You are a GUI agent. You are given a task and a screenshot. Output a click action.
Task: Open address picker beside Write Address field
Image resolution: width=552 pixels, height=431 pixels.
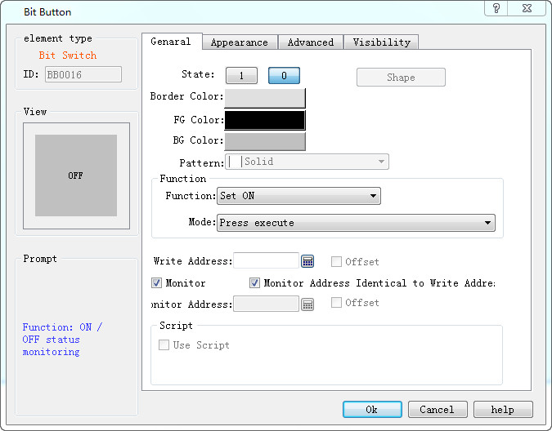pos(308,261)
